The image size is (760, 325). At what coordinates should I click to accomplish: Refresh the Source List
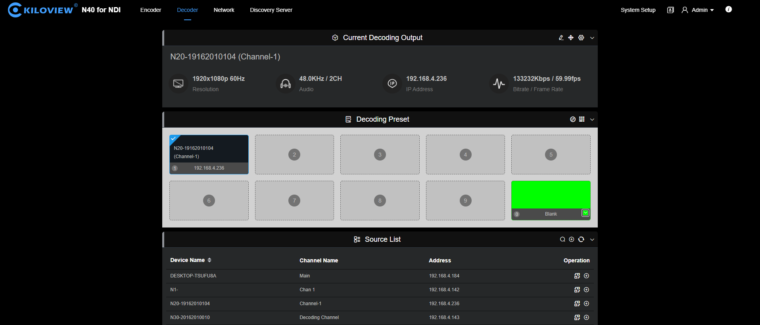[581, 239]
